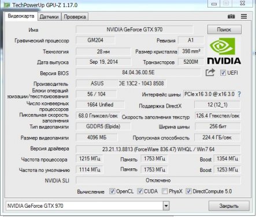Viewport: 256px width, 217px height.
Task: Click the DirectX 12 (12_1) value
Action: [217, 105]
